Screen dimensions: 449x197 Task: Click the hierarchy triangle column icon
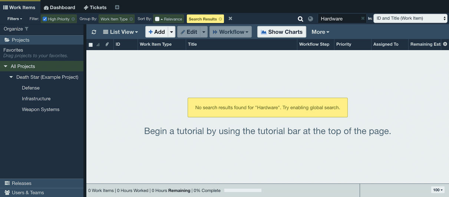[98, 45]
